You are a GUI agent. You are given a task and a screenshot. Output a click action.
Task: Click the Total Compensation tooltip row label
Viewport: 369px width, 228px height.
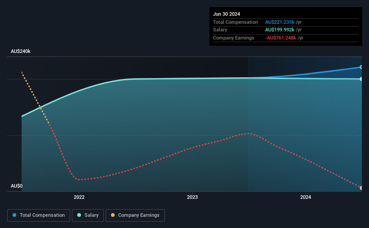pos(236,22)
